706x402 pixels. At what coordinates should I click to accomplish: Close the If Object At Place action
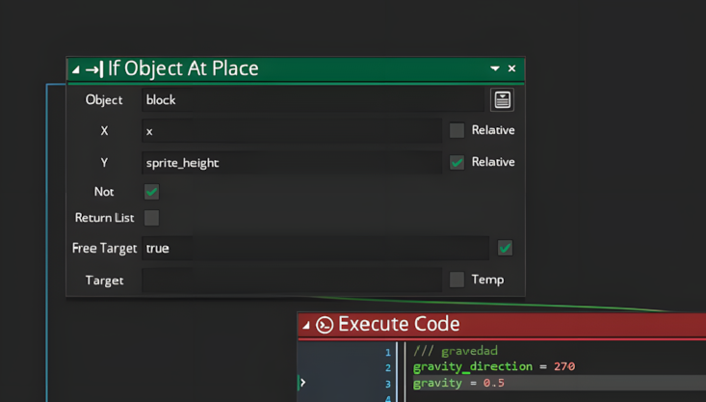click(511, 68)
